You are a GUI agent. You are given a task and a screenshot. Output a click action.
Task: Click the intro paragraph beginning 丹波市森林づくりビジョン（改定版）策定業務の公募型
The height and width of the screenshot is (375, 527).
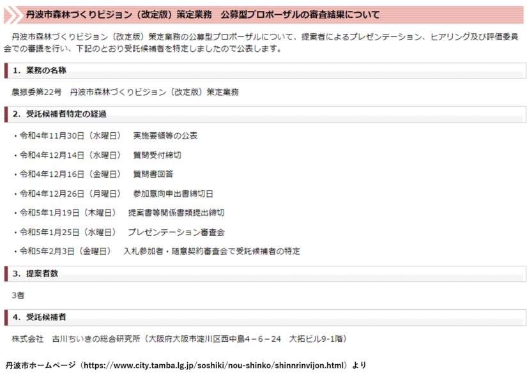[x=261, y=43]
